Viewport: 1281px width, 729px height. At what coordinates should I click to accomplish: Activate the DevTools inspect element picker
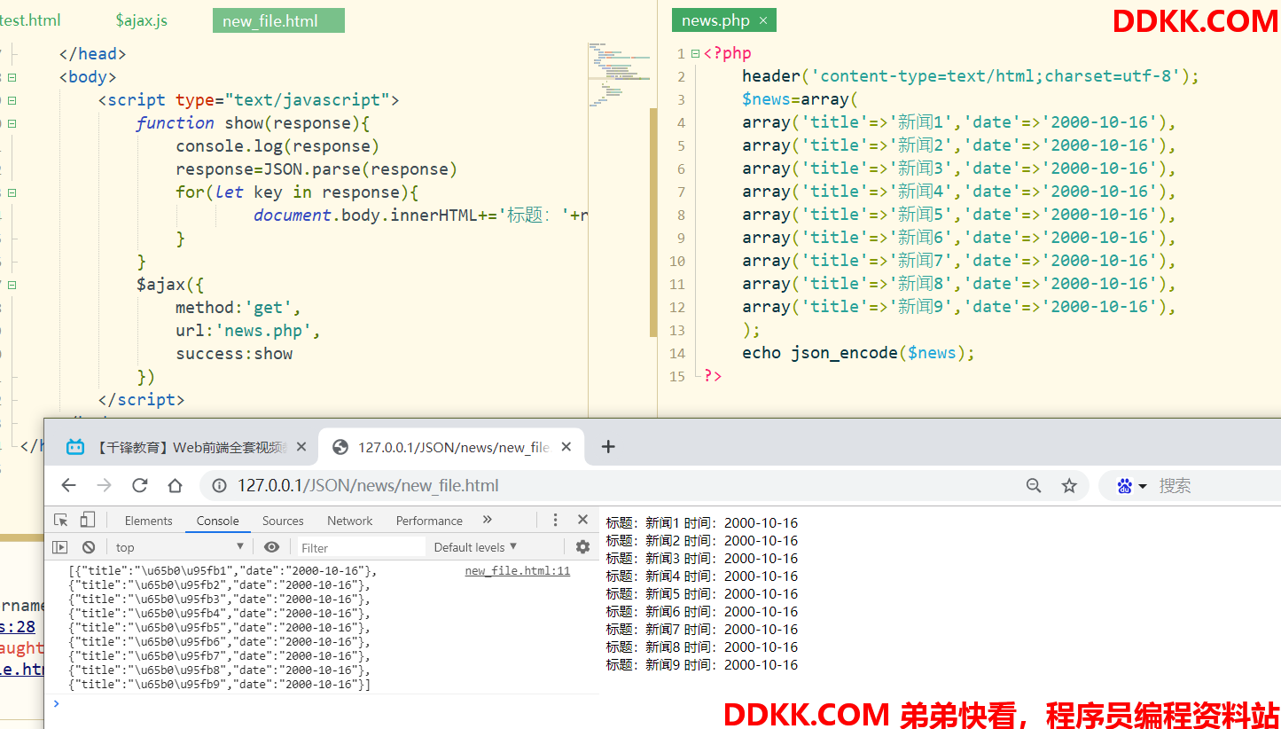click(61, 521)
